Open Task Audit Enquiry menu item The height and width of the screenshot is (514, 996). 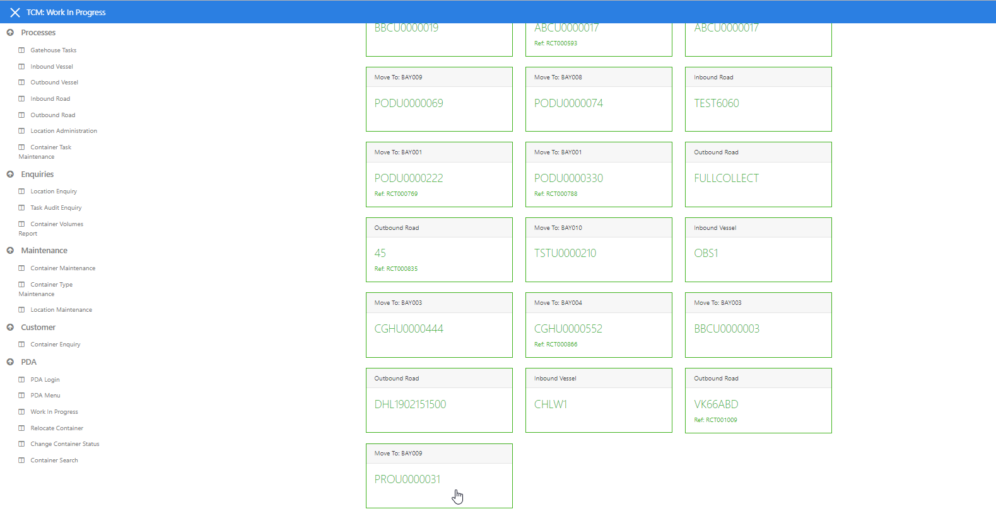pyautogui.click(x=56, y=208)
